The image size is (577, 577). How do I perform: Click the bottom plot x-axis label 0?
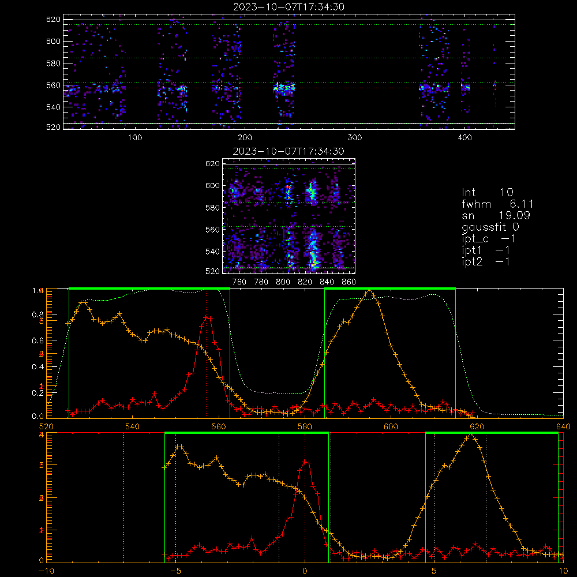click(305, 571)
